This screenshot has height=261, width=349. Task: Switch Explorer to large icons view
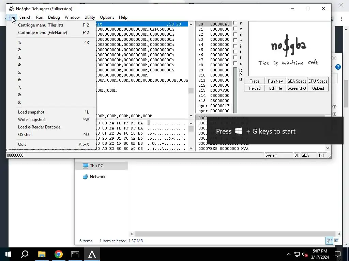337,241
